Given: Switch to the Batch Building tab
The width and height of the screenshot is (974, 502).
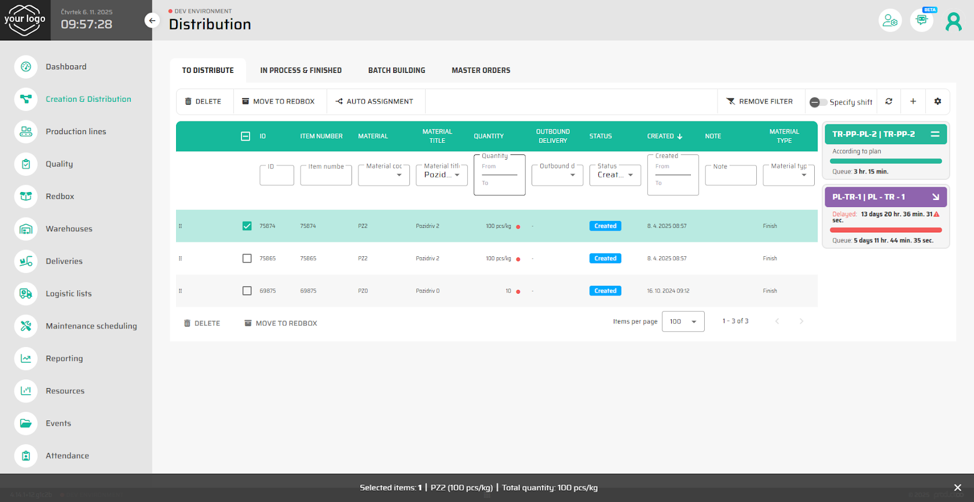Looking at the screenshot, I should (397, 71).
